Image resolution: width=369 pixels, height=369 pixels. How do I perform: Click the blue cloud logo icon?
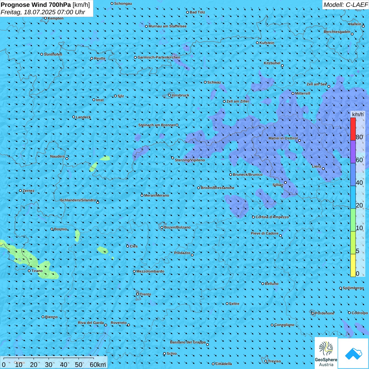tap(353, 354)
